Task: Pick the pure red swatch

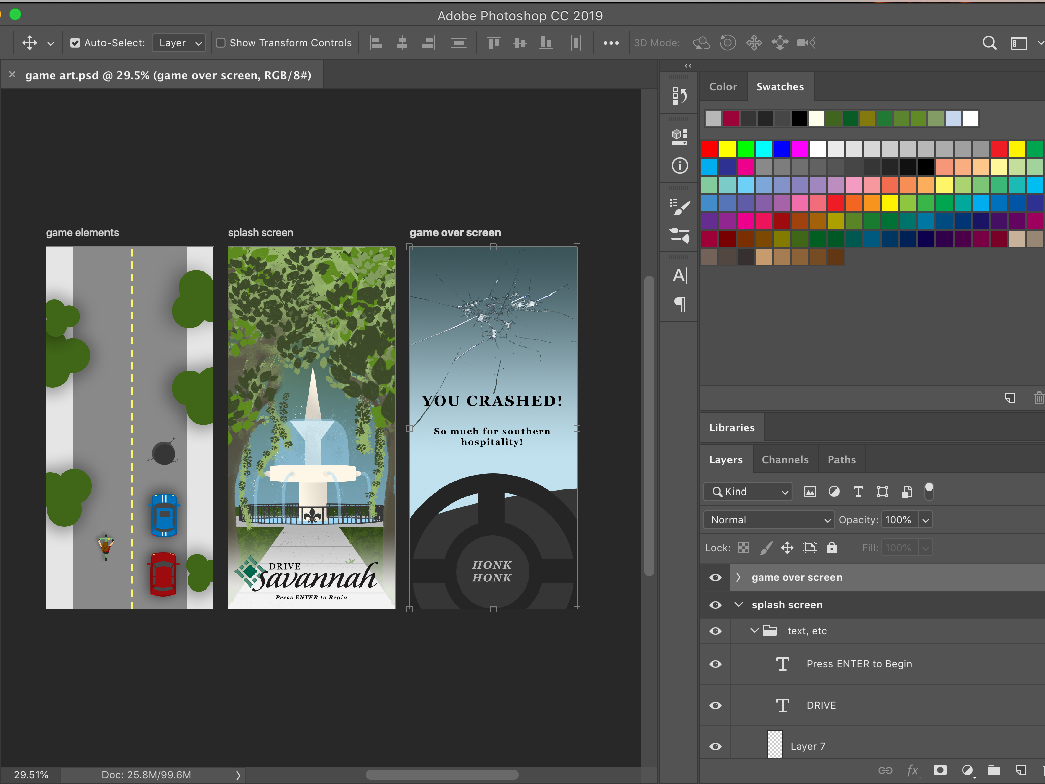Action: [709, 149]
